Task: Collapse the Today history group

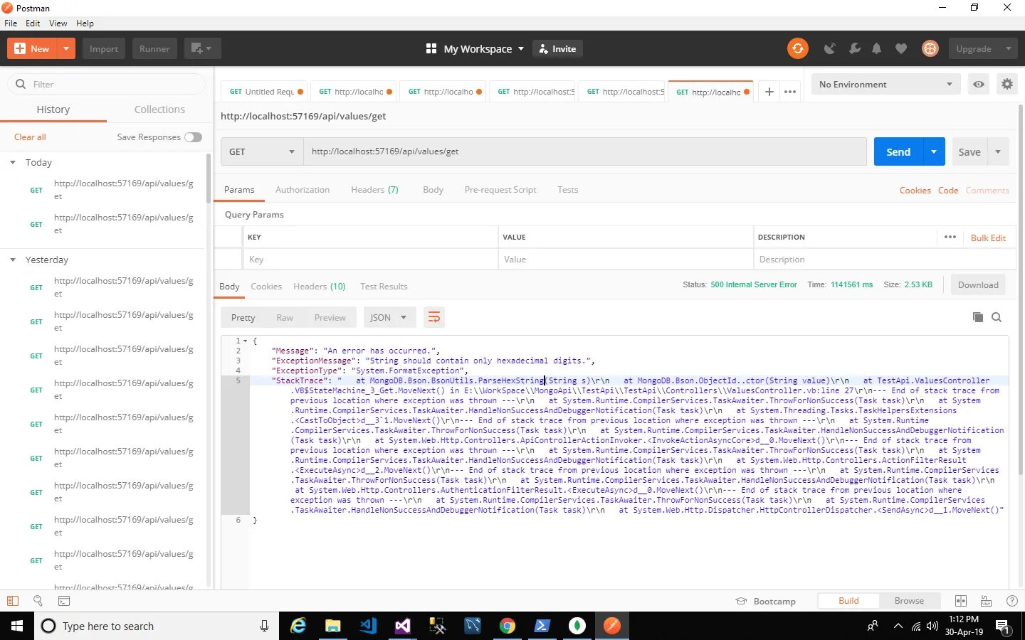Action: click(x=13, y=163)
